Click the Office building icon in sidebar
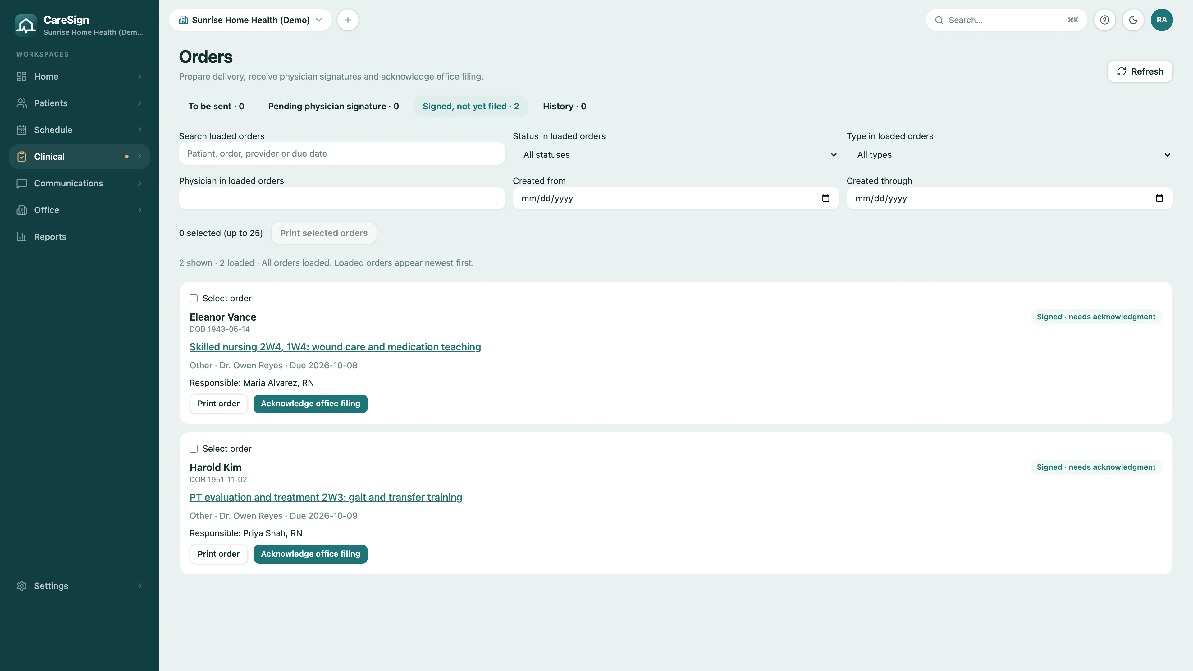The height and width of the screenshot is (671, 1193). pyautogui.click(x=22, y=210)
